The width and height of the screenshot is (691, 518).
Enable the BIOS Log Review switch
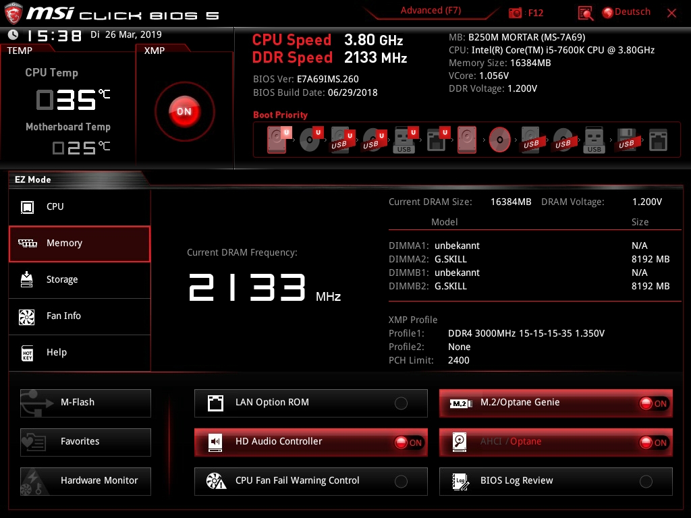tap(646, 482)
